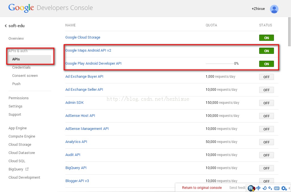Open the Analytics API link
291x192 pixels.
(x=76, y=142)
